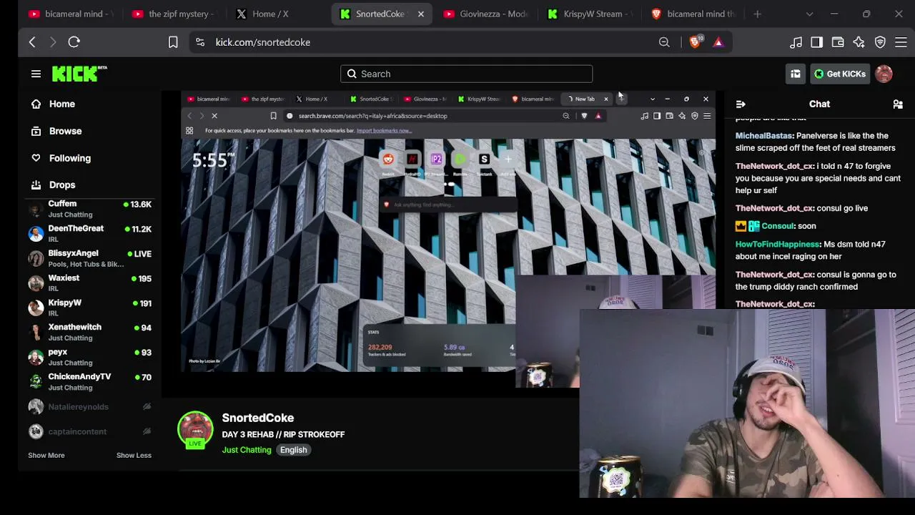The height and width of the screenshot is (515, 915).
Task: Click the address bar URL kick.com/snortedcoke
Action: [x=262, y=42]
